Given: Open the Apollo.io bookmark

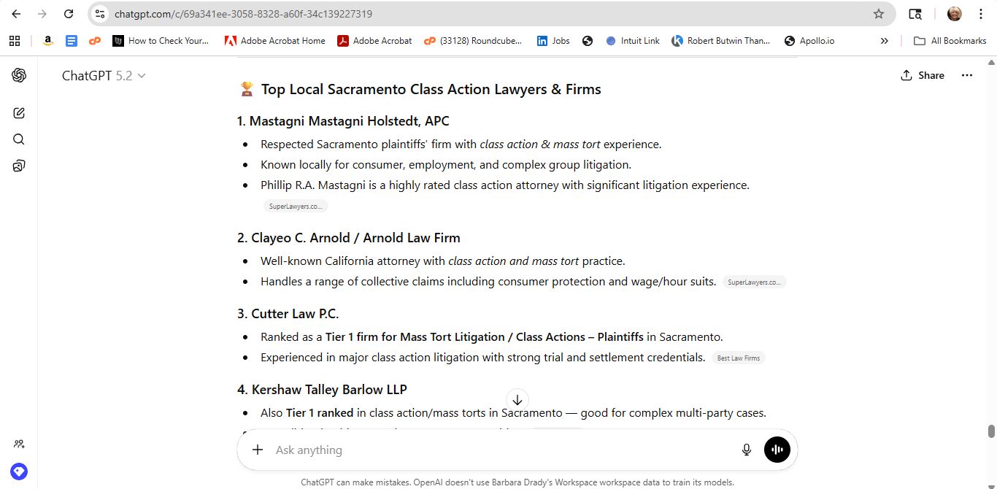Looking at the screenshot, I should [x=809, y=41].
